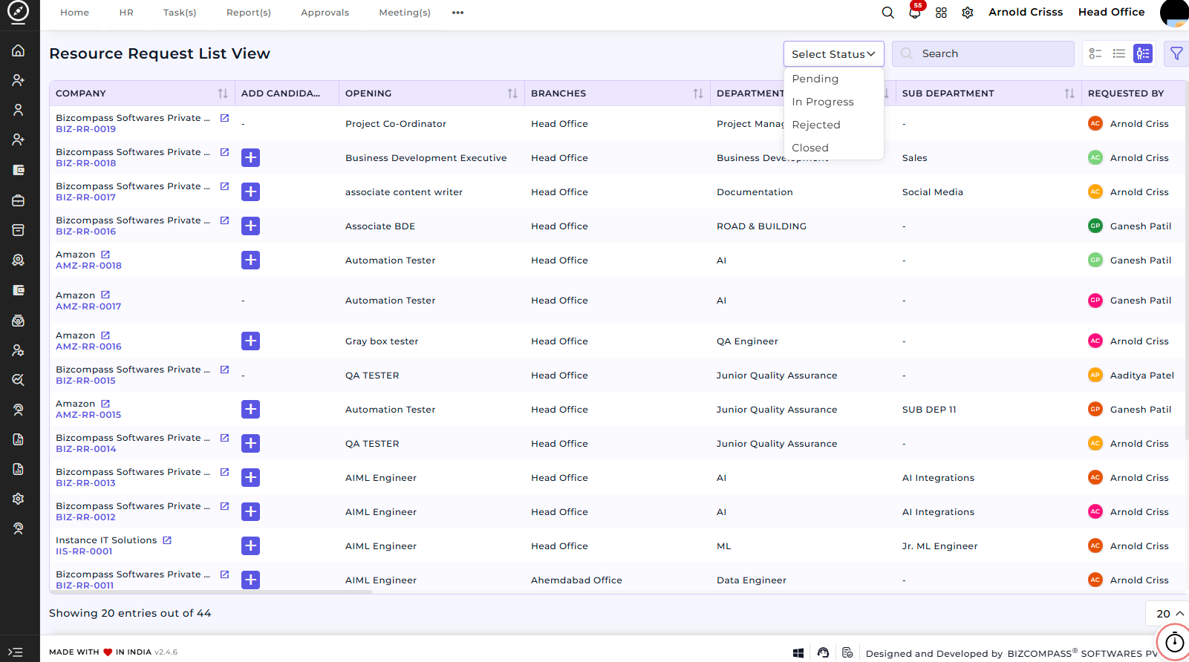Viewport: 1189px width, 662px height.
Task: Open external link icon for BIZ-RR-0019
Action: 224,118
